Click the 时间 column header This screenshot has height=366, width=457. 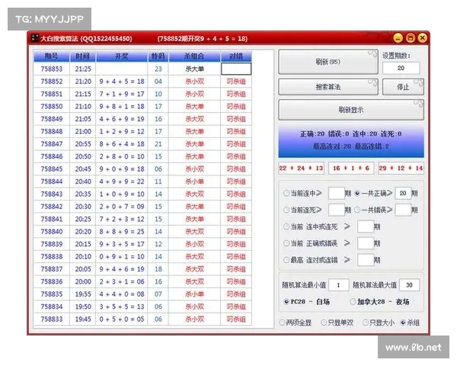pyautogui.click(x=83, y=56)
